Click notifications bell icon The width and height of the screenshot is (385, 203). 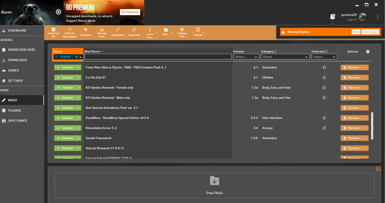333,17
